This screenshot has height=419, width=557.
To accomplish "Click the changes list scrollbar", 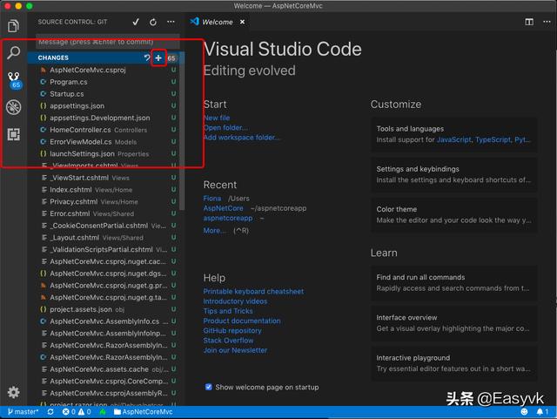I will click(x=182, y=132).
